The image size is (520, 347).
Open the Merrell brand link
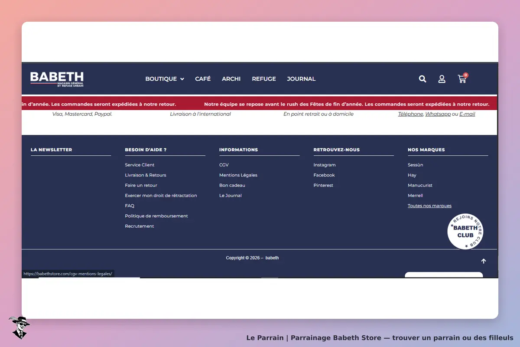(415, 196)
